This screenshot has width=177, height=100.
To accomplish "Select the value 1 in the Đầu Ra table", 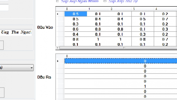I will point(121,86).
